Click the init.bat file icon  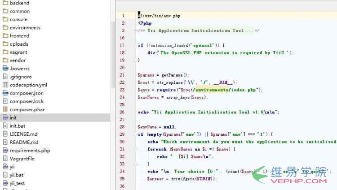coord(5,125)
